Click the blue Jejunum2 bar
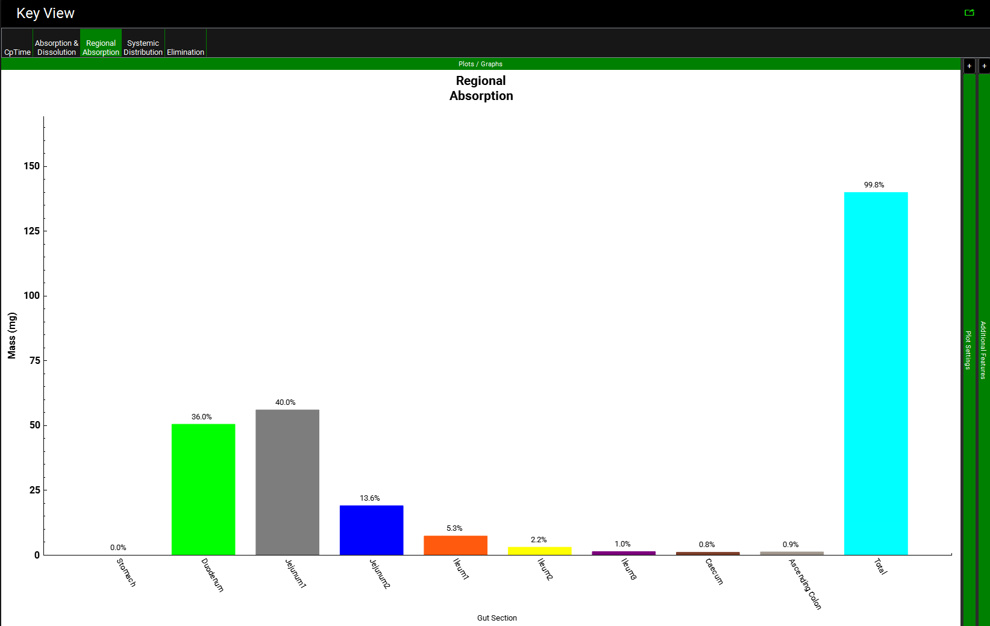The width and height of the screenshot is (990, 626). tap(371, 530)
